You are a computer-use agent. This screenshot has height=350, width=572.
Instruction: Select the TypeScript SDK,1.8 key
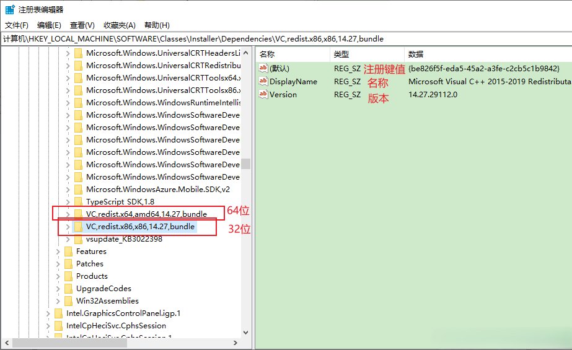click(120, 201)
